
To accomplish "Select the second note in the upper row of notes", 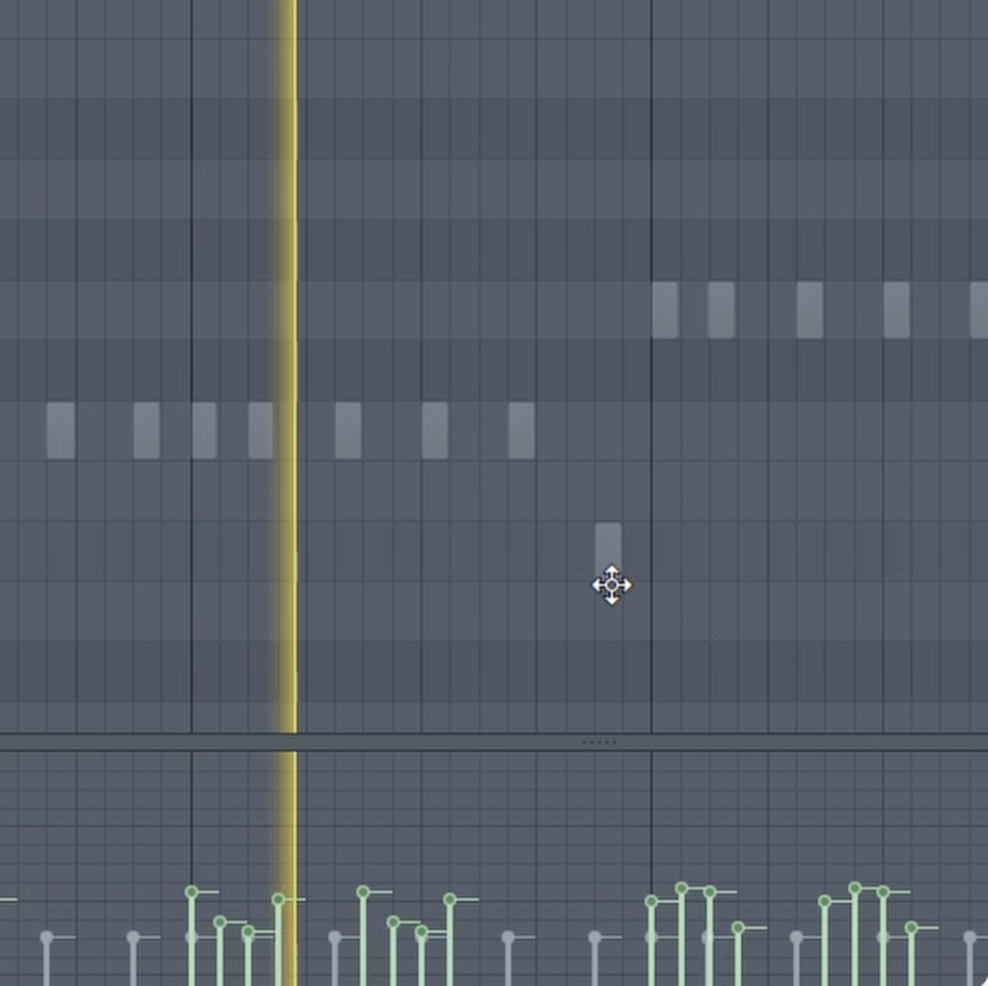I will [x=721, y=310].
